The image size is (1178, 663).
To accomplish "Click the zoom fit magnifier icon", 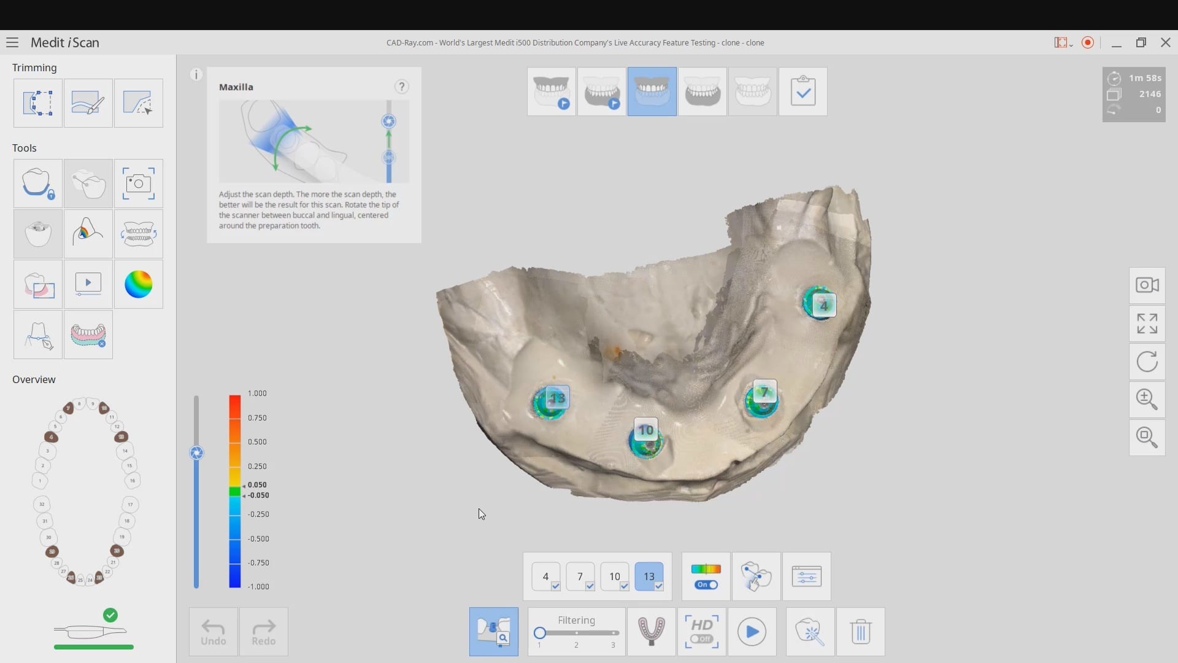I will [1147, 437].
